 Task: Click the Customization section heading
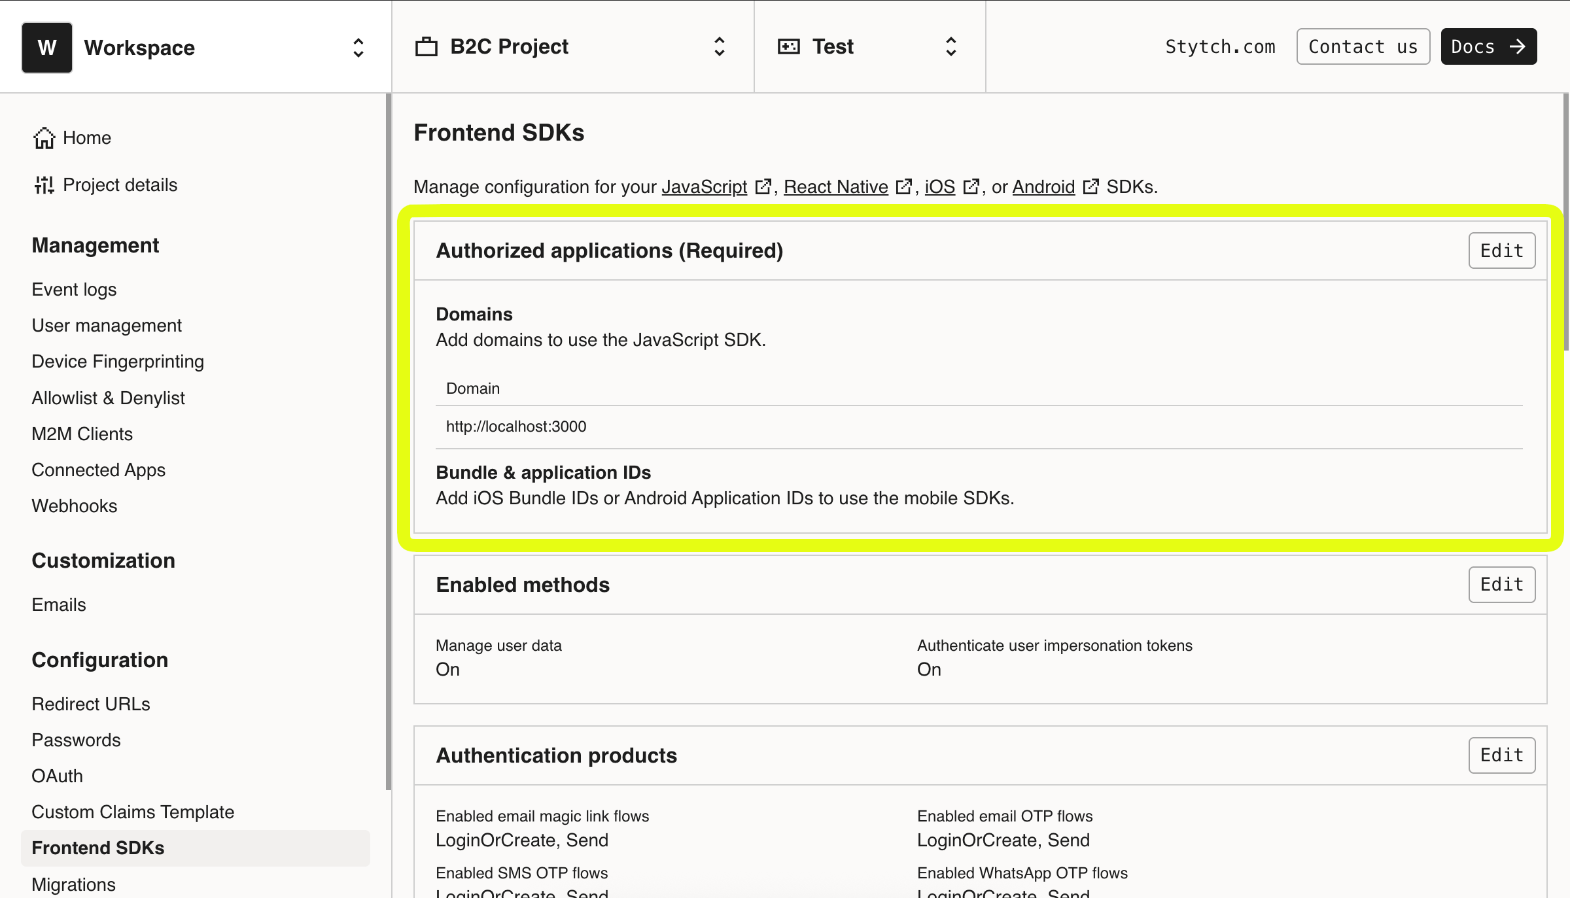click(x=103, y=561)
